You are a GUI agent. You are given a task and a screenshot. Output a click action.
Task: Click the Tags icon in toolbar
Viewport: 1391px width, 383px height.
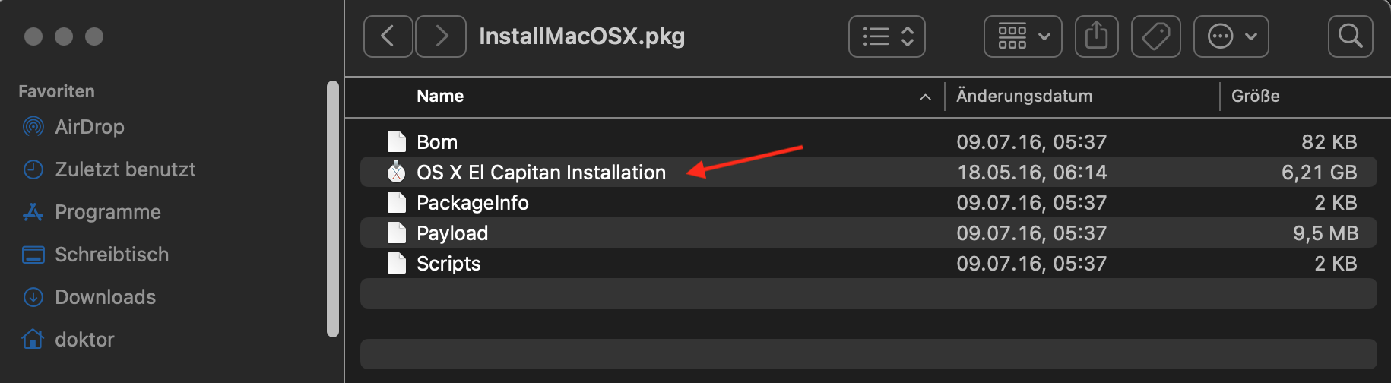point(1155,36)
